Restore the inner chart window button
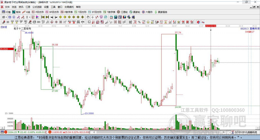The width and height of the screenshot is (260, 140). [254, 7]
